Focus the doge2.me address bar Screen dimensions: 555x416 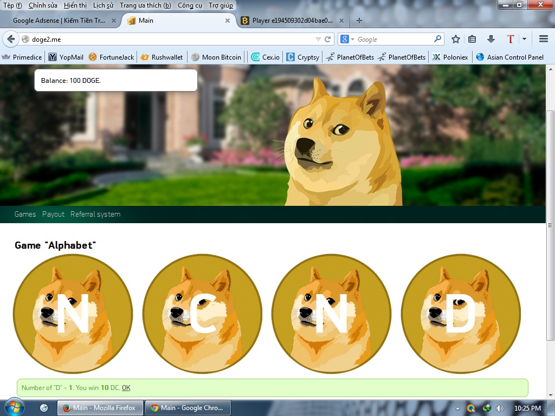(x=170, y=39)
